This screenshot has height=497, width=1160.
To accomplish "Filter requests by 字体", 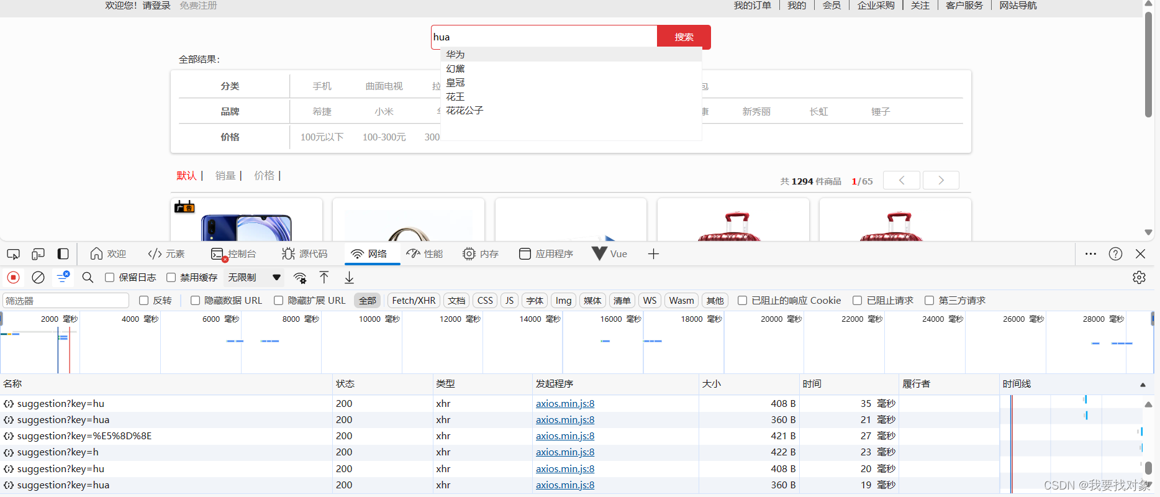I will tap(535, 301).
